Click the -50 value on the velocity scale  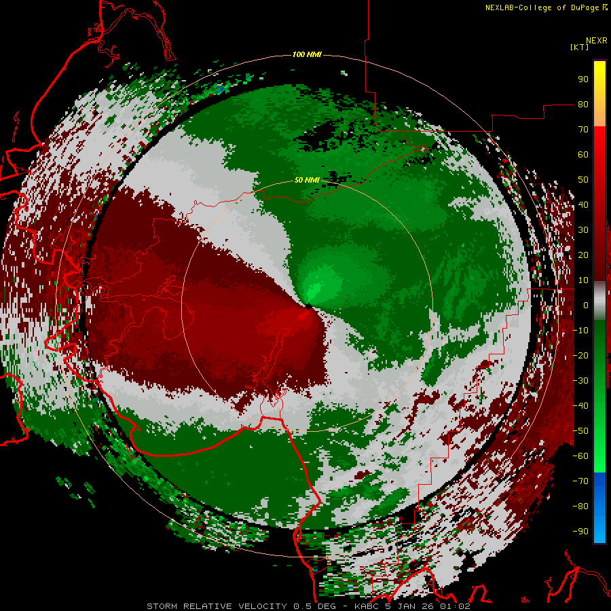click(580, 431)
